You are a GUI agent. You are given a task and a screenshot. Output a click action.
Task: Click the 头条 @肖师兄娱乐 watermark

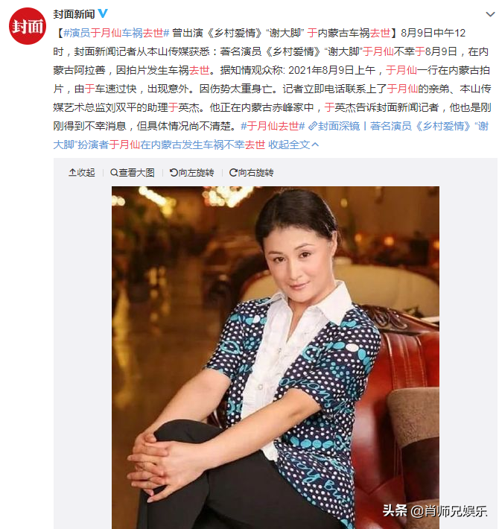(435, 511)
